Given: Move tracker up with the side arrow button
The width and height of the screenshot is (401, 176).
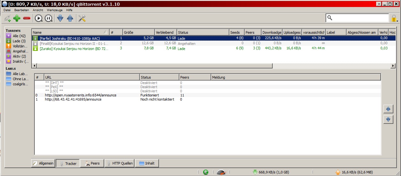Looking at the screenshot, I should click(x=388, y=109).
